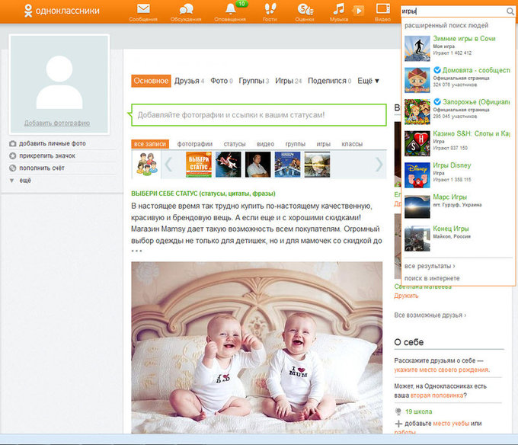
Task: Click the man portrait thumbnail in strip
Action: click(x=258, y=165)
